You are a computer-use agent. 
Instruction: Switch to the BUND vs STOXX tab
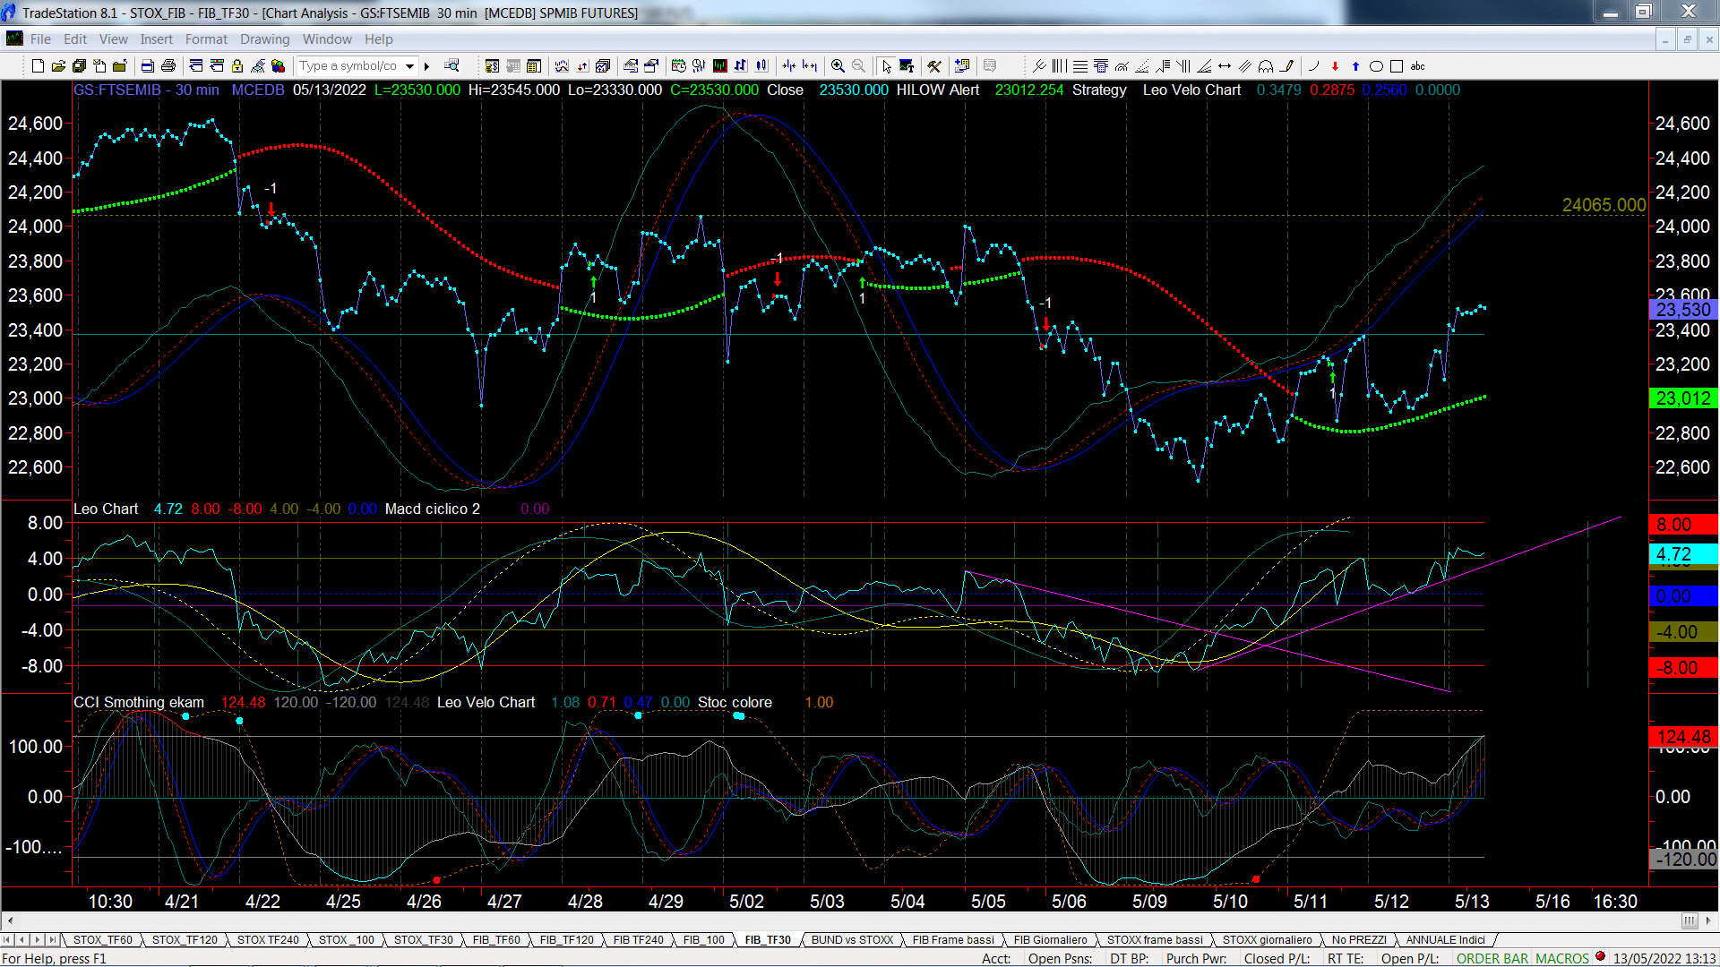tap(852, 939)
